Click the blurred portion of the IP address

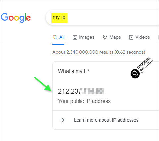coord(92,91)
